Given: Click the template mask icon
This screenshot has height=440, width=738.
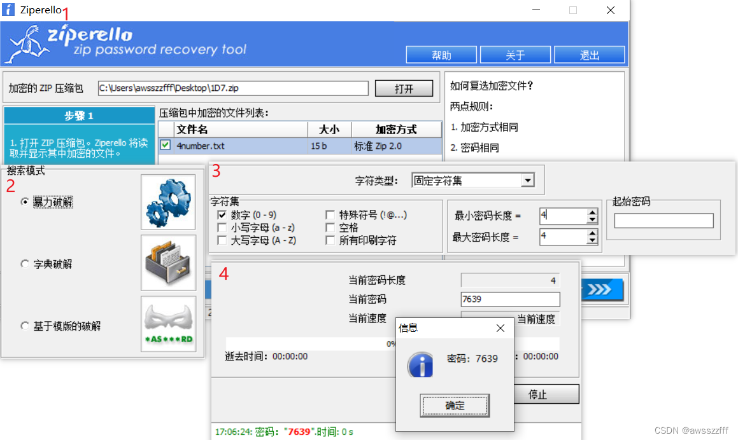Looking at the screenshot, I should (x=168, y=324).
